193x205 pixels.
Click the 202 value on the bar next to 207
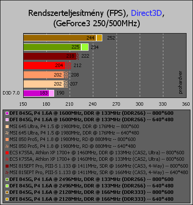pyautogui.click(x=58, y=84)
